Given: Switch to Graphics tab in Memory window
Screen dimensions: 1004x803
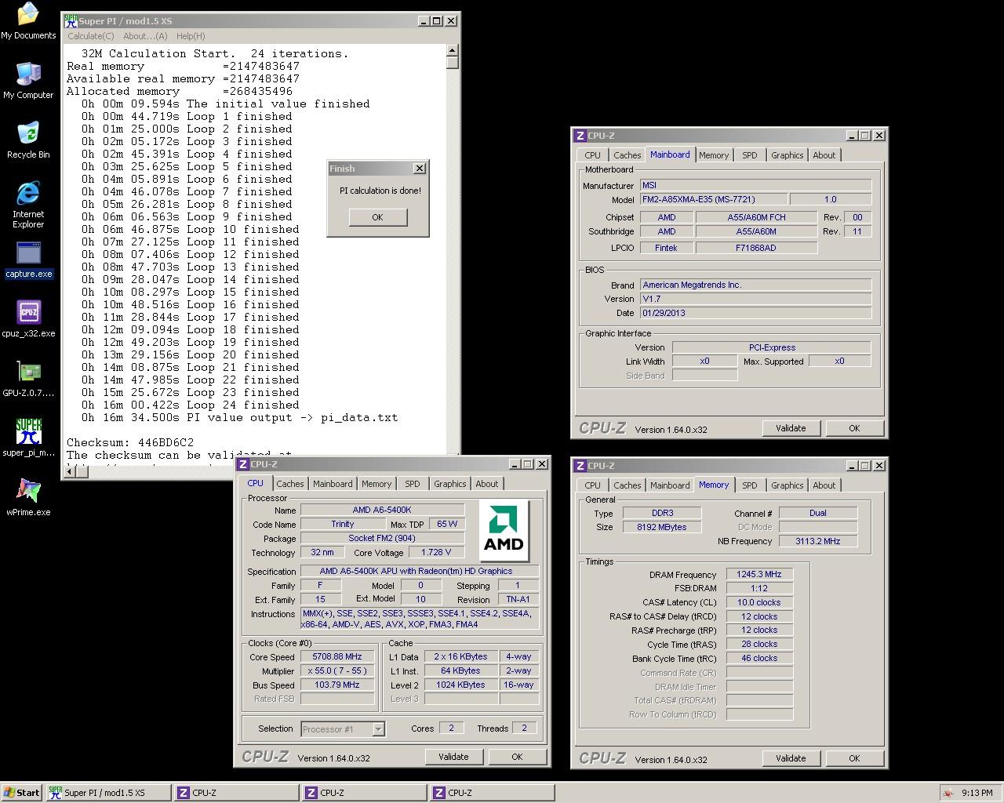Looking at the screenshot, I should [x=788, y=485].
